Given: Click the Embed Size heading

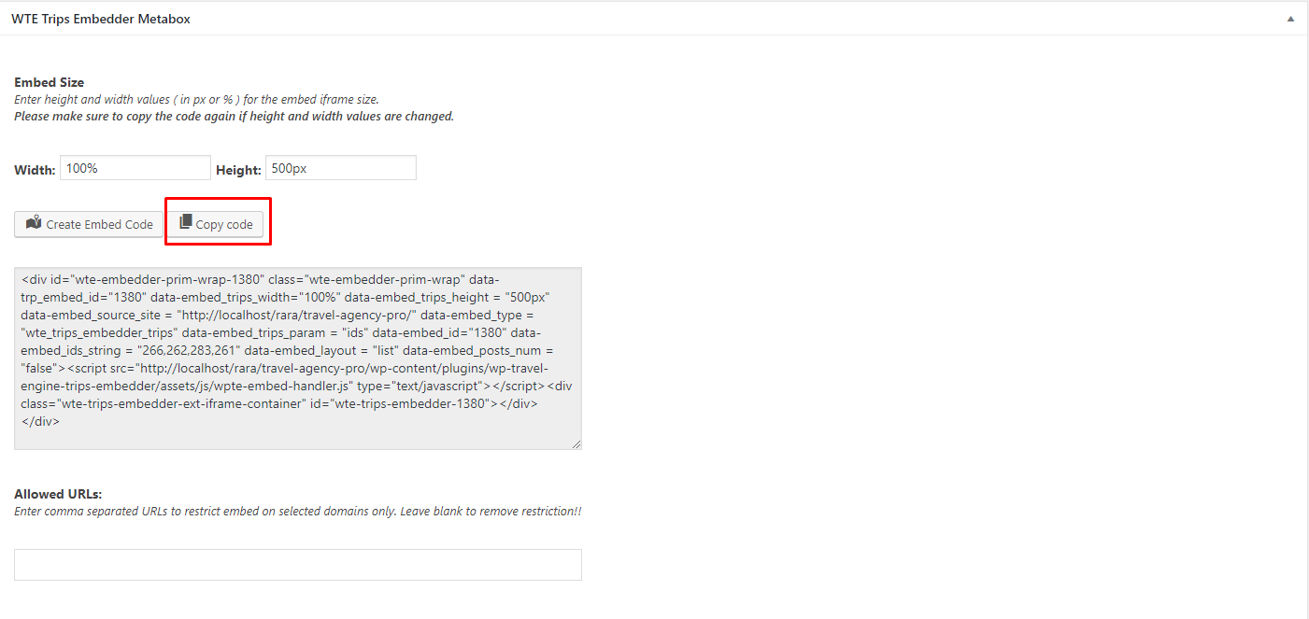Looking at the screenshot, I should 49,82.
